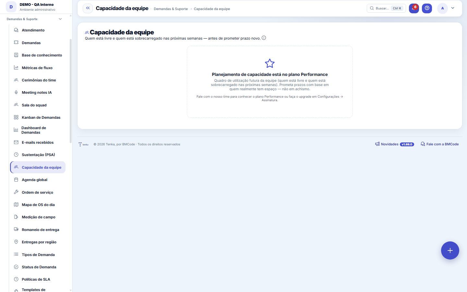Image resolution: width=467 pixels, height=292 pixels.
Task: Open Status de Demanda
Action: 38,267
